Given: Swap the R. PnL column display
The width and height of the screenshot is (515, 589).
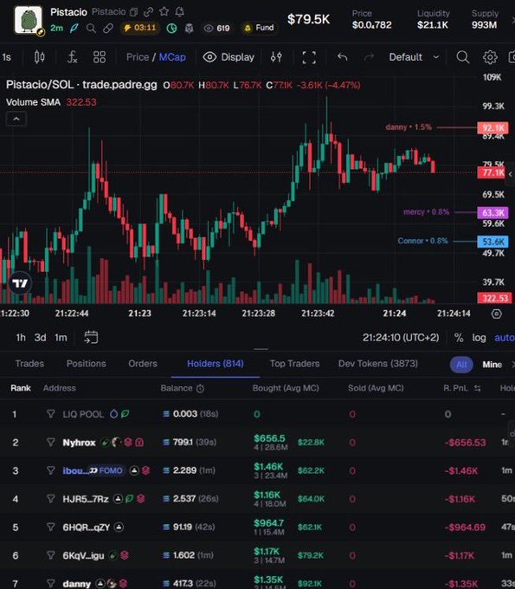Looking at the screenshot, I should tap(478, 388).
